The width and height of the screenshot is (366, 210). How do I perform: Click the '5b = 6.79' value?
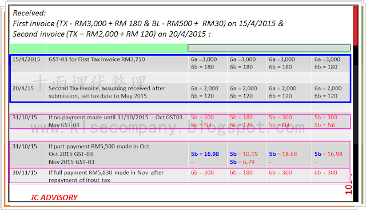[x=242, y=162]
